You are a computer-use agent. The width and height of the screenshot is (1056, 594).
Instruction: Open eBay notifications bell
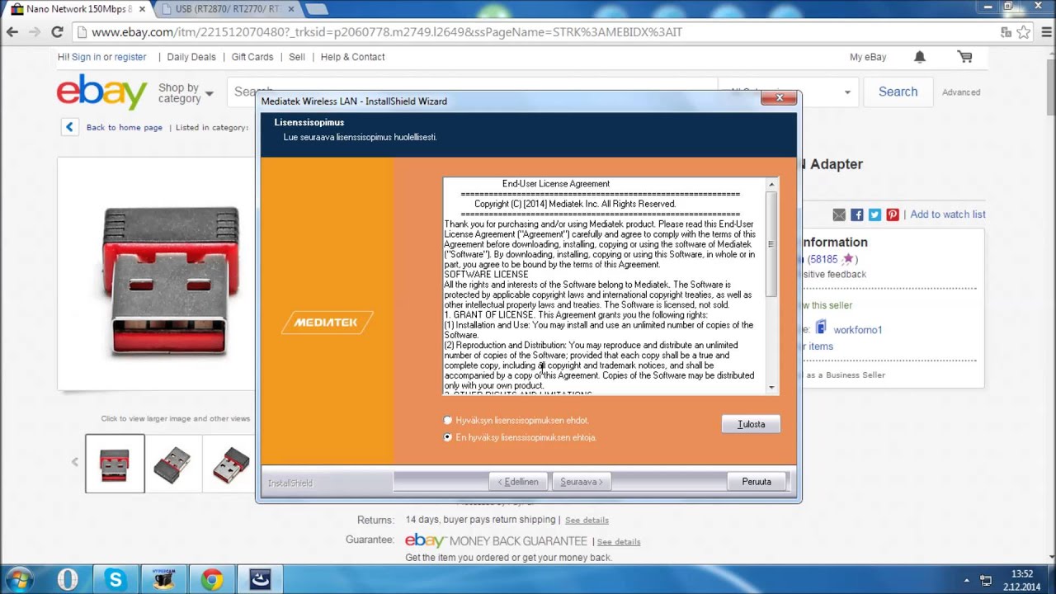click(920, 57)
